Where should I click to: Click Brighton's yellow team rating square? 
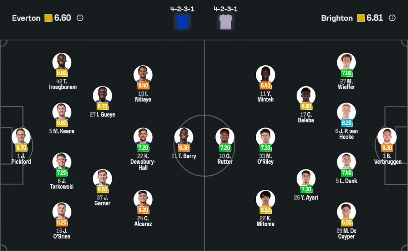point(361,18)
